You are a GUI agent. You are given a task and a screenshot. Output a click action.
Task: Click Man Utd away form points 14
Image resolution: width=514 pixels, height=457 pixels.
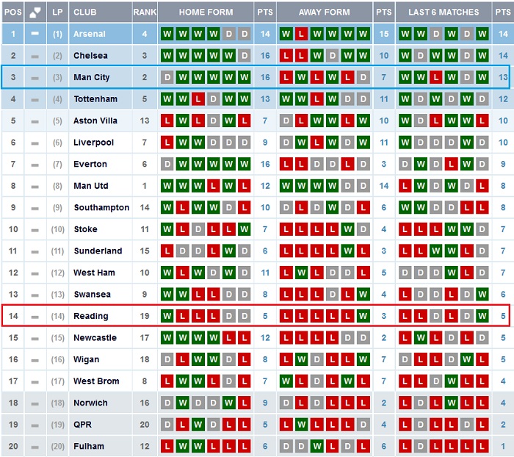coord(384,186)
